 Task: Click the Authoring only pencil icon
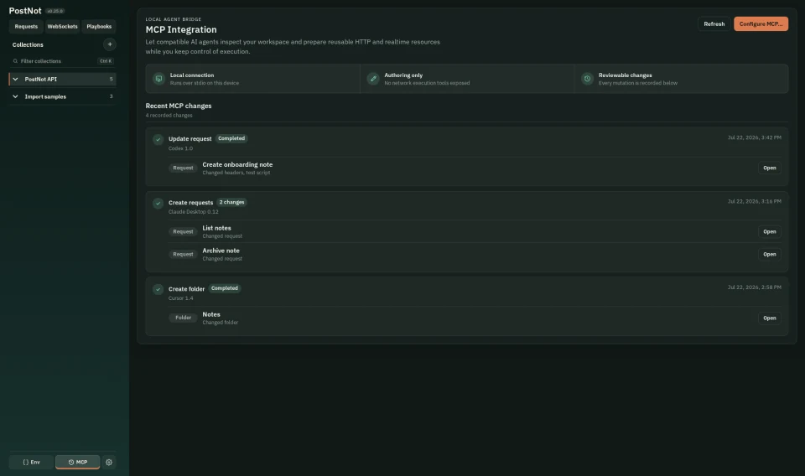pos(373,79)
